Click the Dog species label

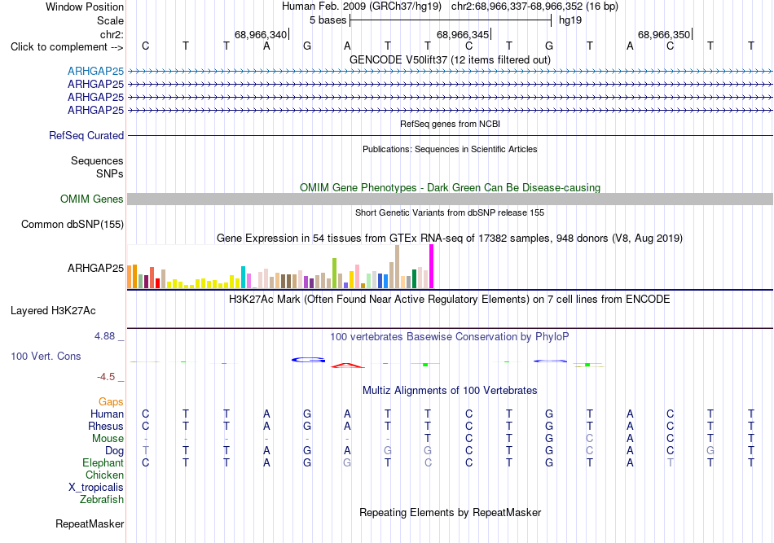115,451
